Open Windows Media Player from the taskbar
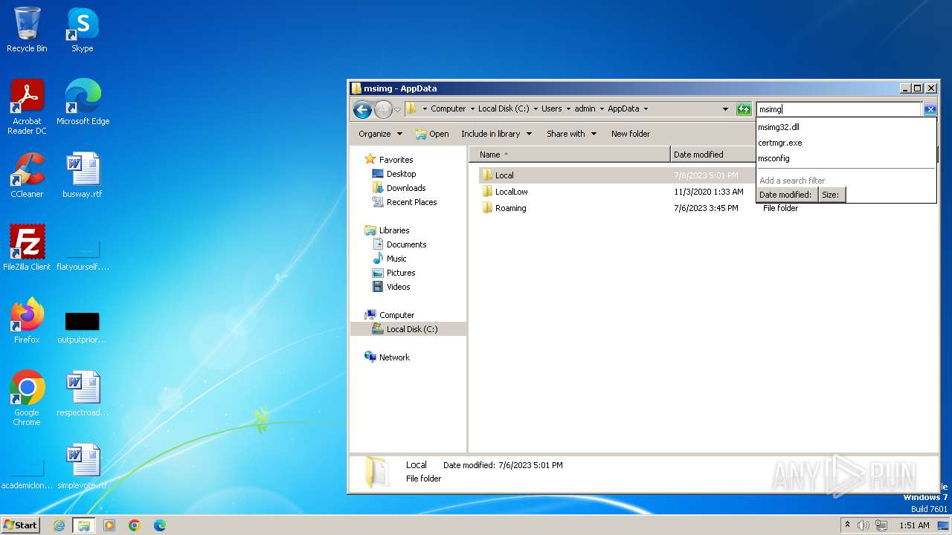The height and width of the screenshot is (535, 952). pos(109,525)
